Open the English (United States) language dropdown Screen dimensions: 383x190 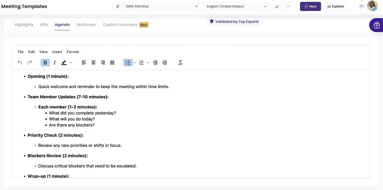coord(237,6)
